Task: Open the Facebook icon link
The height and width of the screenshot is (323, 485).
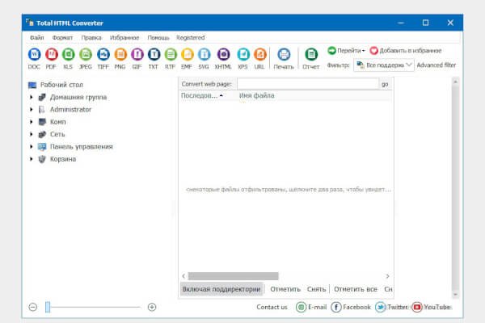Action: tap(336, 307)
